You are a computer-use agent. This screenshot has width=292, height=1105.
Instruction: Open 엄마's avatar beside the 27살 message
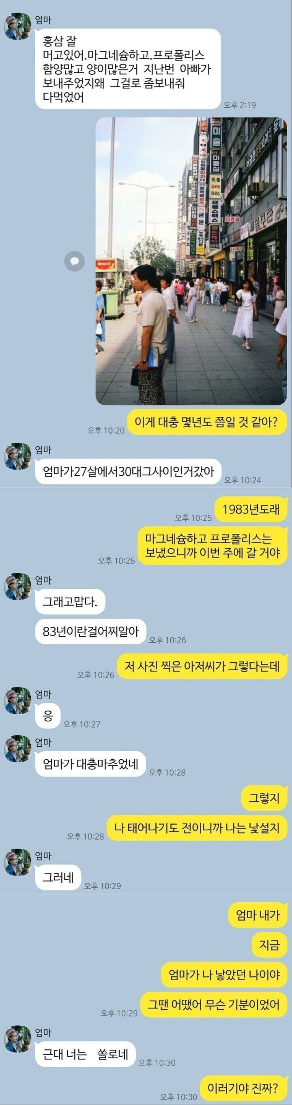18,456
